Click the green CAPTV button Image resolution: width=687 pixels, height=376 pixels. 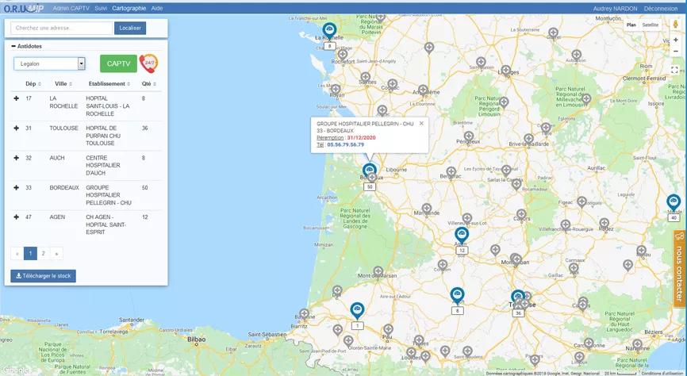pyautogui.click(x=118, y=63)
